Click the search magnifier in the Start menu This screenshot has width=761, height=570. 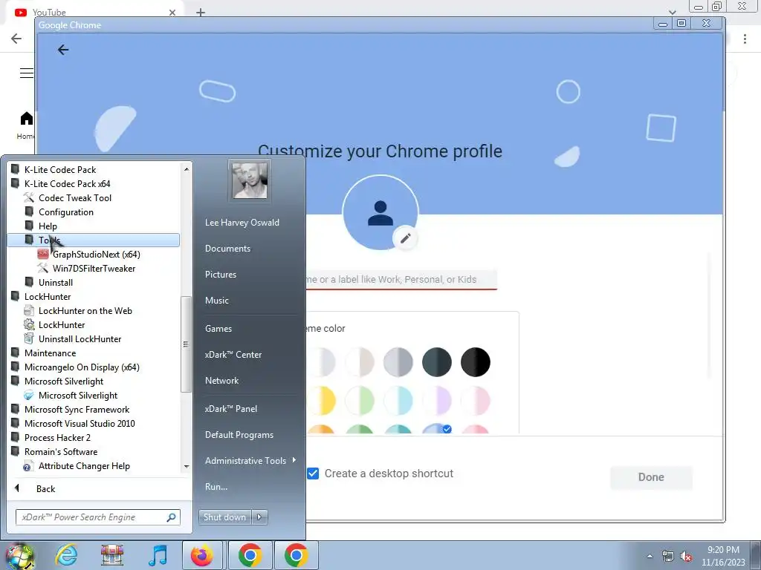[171, 517]
